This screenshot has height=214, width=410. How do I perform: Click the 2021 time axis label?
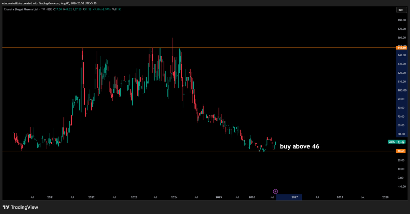50,197
